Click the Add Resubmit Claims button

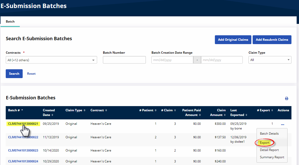click(272, 40)
